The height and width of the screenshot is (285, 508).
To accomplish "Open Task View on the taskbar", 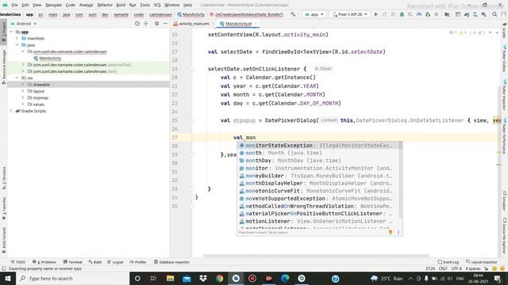I will pyautogui.click(x=153, y=278).
